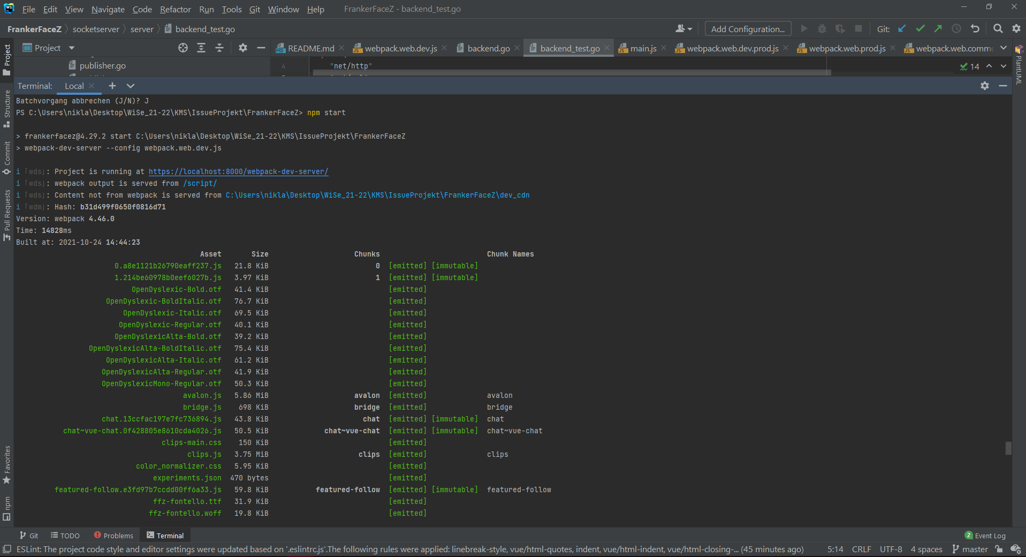The image size is (1026, 557).
Task: Close the Local terminal tab
Action: coord(92,86)
